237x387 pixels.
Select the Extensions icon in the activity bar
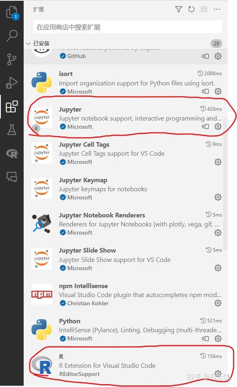[x=11, y=106]
